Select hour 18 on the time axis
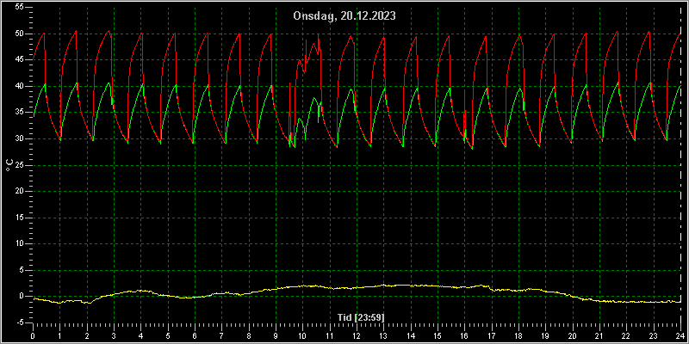This screenshot has width=689, height=344. tap(518, 335)
